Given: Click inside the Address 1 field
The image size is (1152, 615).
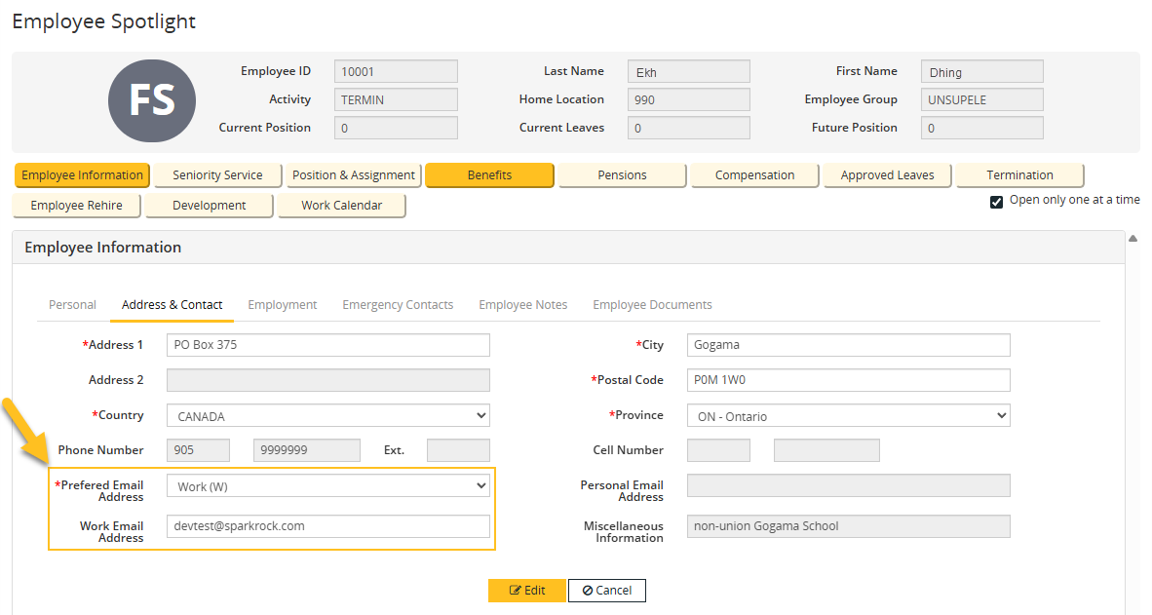Looking at the screenshot, I should [327, 344].
